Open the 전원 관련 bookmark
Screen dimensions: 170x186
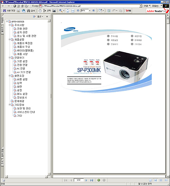click(22, 29)
